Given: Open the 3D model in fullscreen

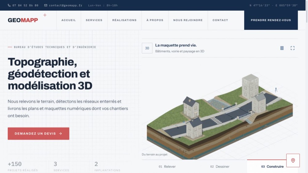Looking at the screenshot, I should tap(293, 48).
